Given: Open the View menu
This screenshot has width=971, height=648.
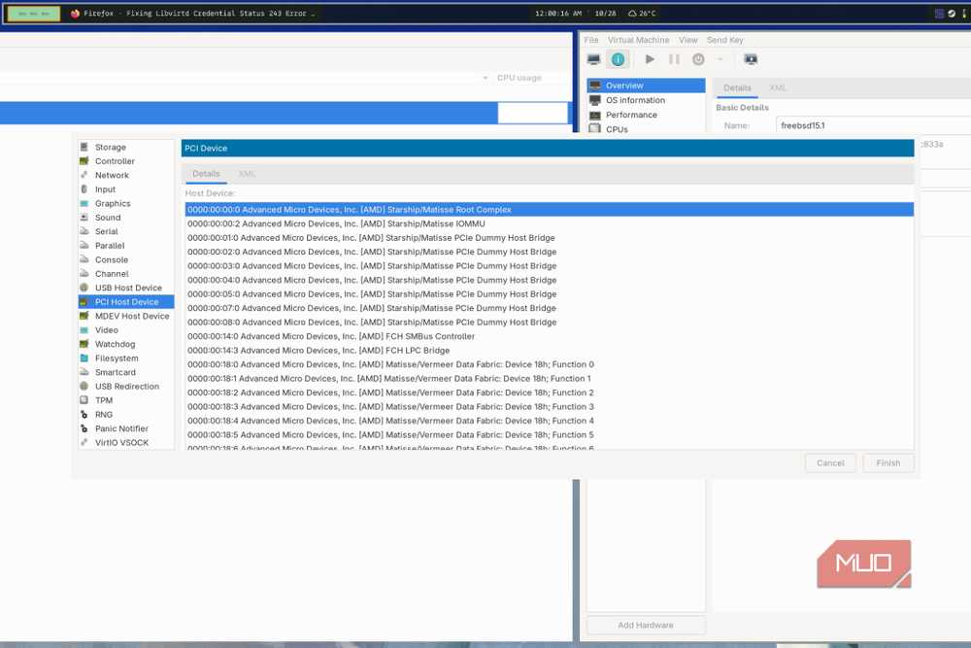Looking at the screenshot, I should (x=688, y=40).
